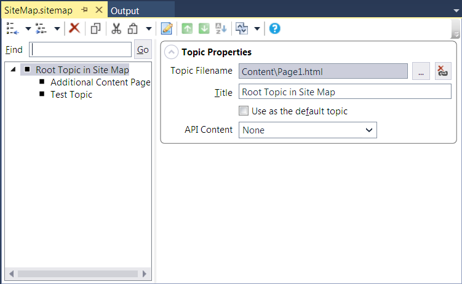Add child topic toolbar icon
462x284 pixels.
pos(41,28)
